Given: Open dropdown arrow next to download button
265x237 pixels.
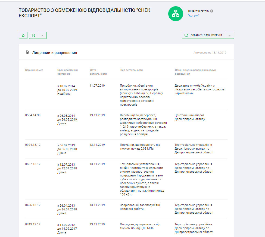Looking at the screenshot, I should coord(42,35).
